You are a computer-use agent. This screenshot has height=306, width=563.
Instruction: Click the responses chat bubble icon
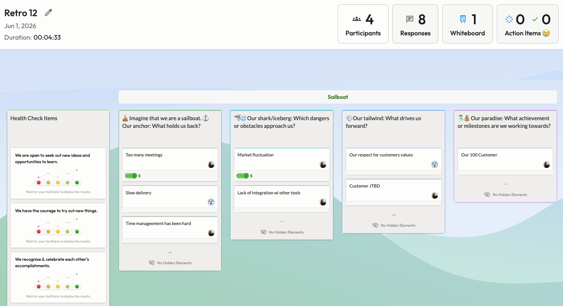410,19
